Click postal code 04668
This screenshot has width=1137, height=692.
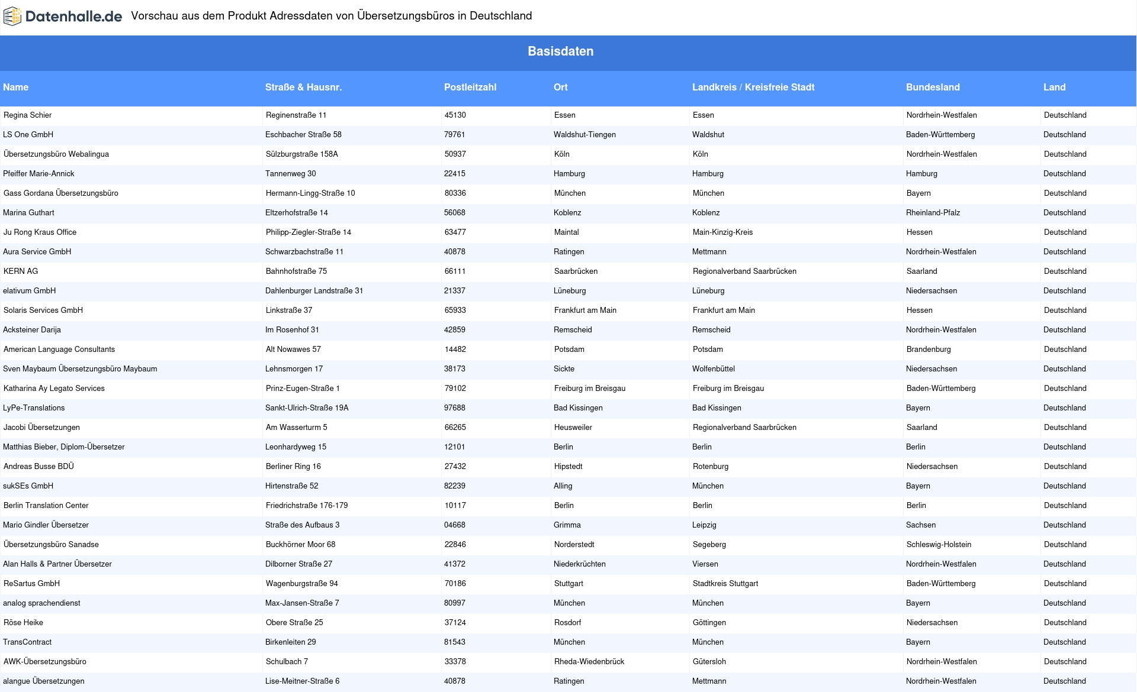[x=455, y=525]
